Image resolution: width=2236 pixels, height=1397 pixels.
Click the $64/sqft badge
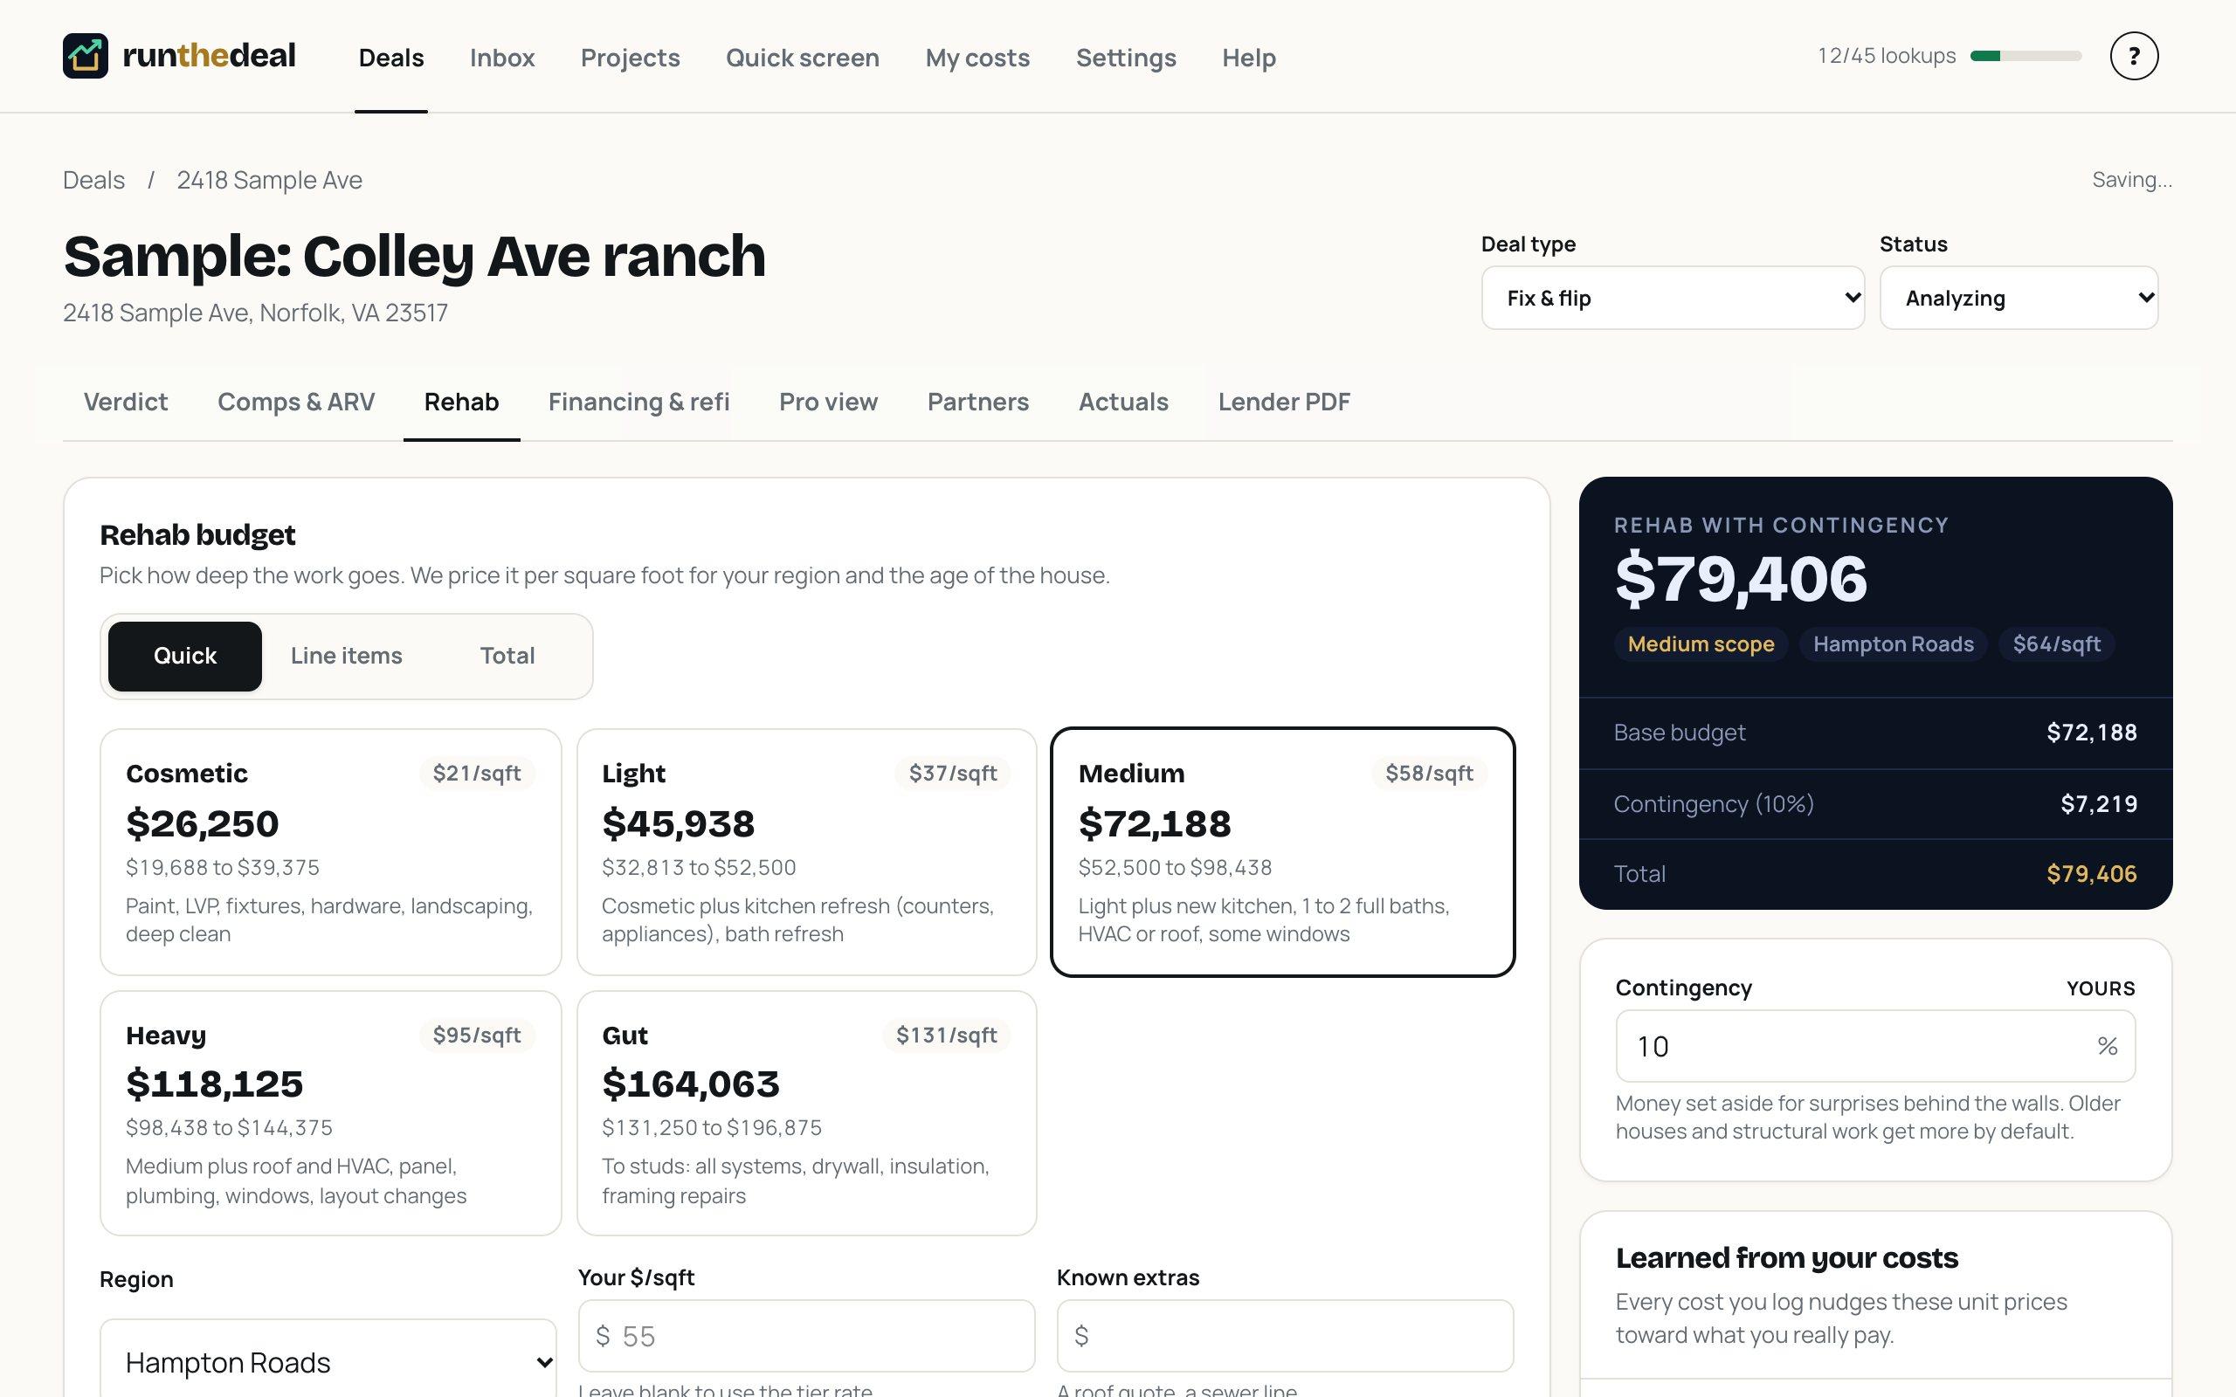[x=2057, y=644]
